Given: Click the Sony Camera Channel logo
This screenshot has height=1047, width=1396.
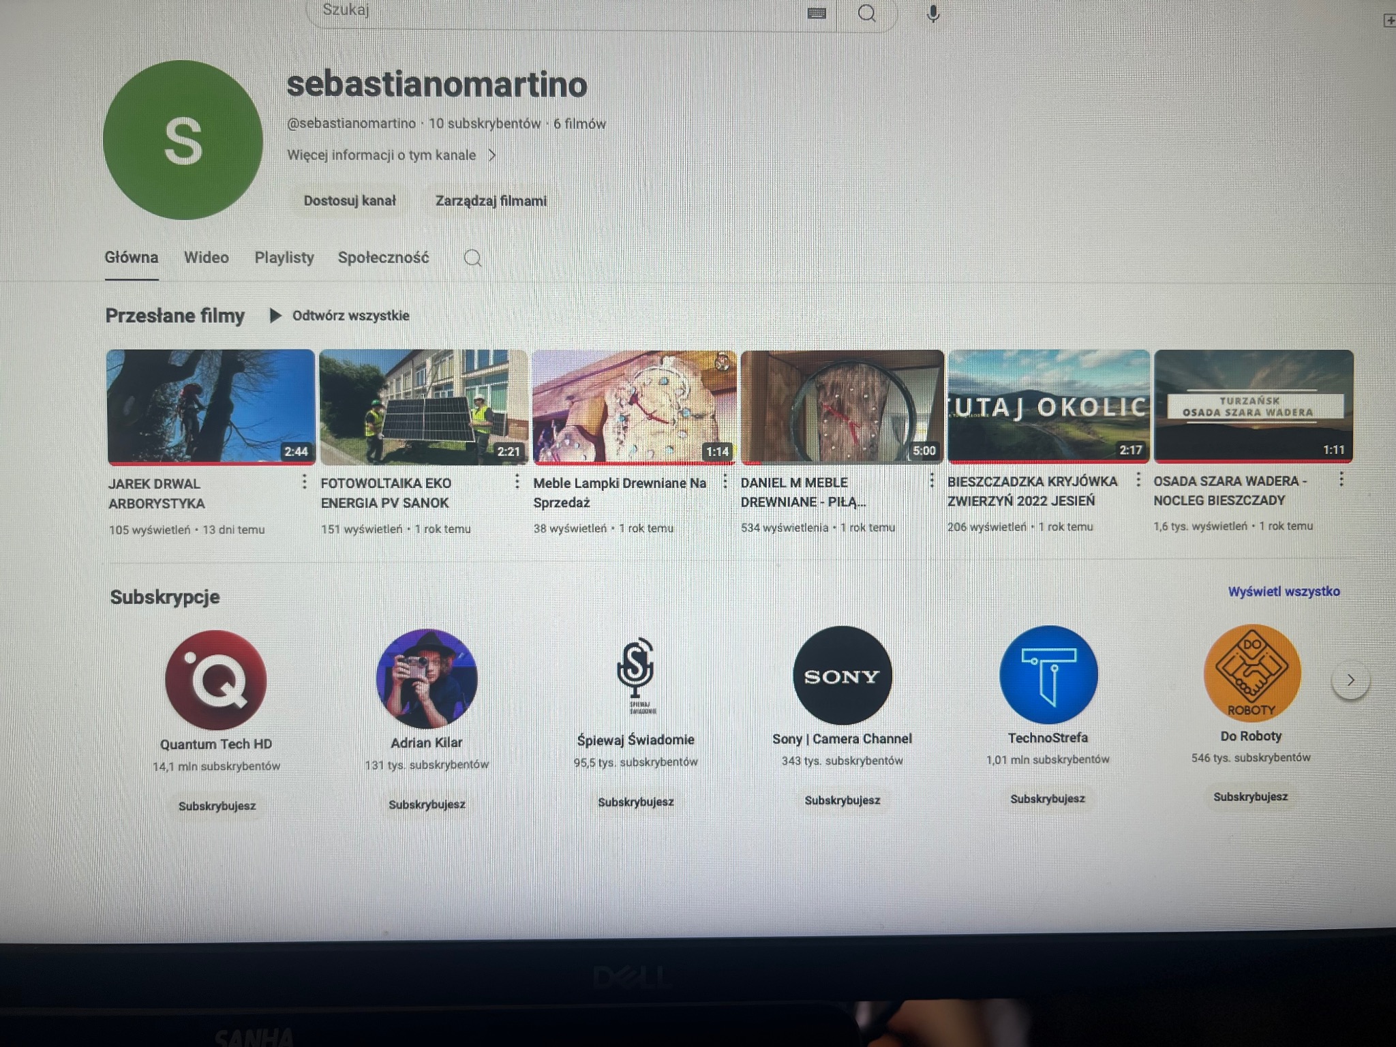Looking at the screenshot, I should click(843, 675).
